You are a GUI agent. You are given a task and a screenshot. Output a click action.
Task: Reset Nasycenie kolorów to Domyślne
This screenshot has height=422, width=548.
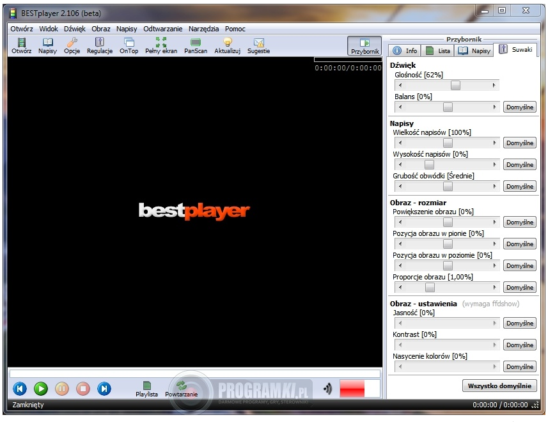(x=520, y=366)
